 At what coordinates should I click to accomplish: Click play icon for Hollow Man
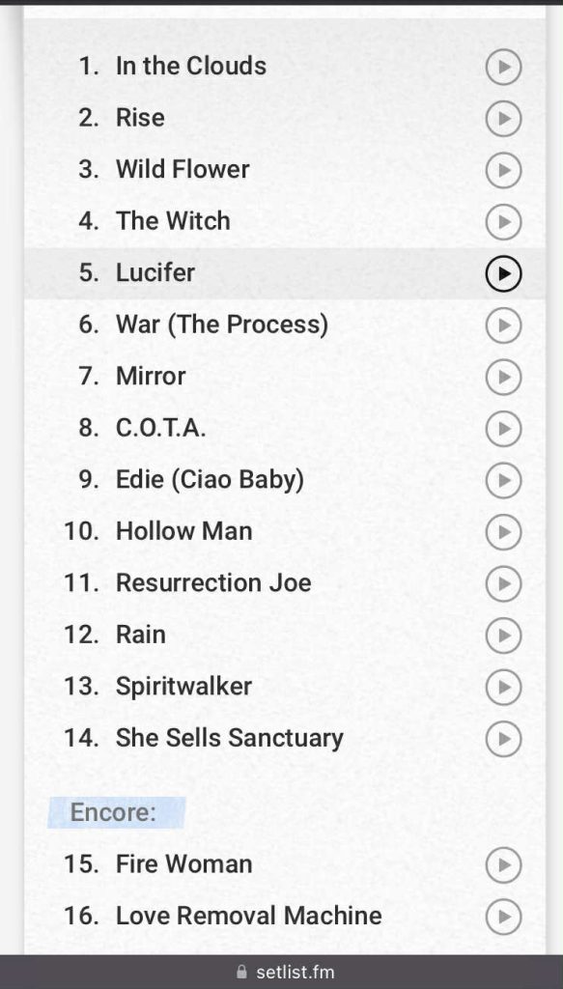(503, 532)
